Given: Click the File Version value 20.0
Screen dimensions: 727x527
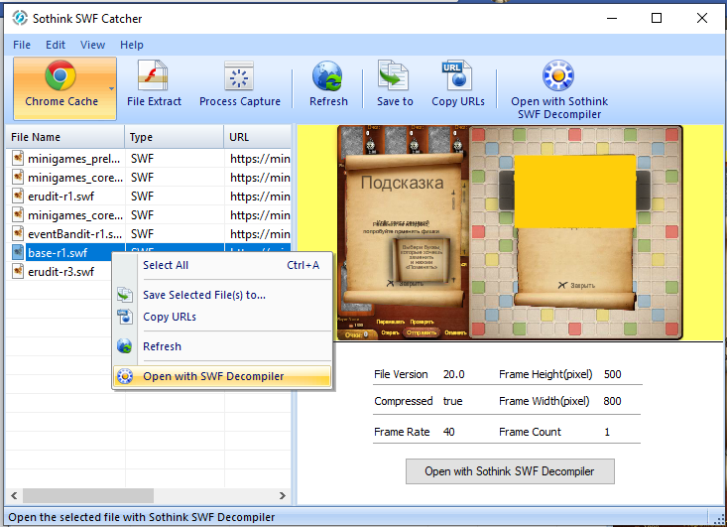Looking at the screenshot, I should click(453, 374).
